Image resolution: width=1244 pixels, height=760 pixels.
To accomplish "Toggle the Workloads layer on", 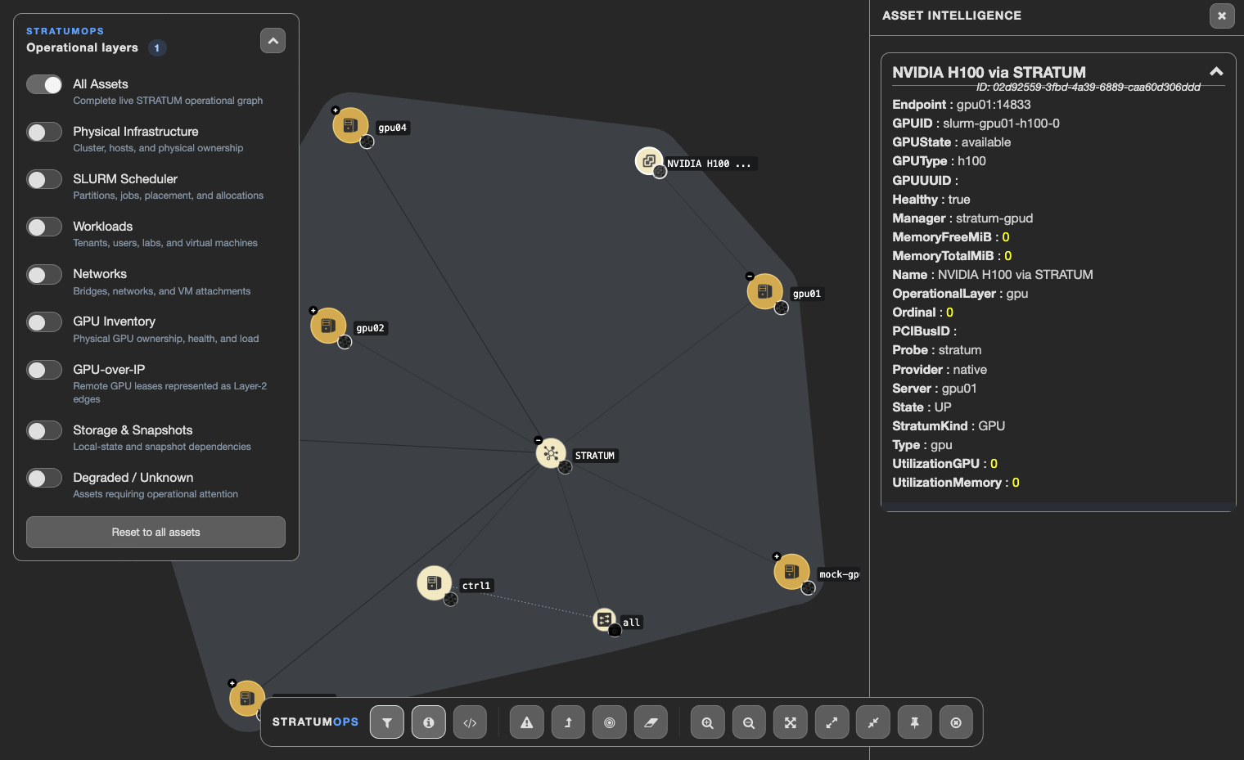I will coord(44,227).
